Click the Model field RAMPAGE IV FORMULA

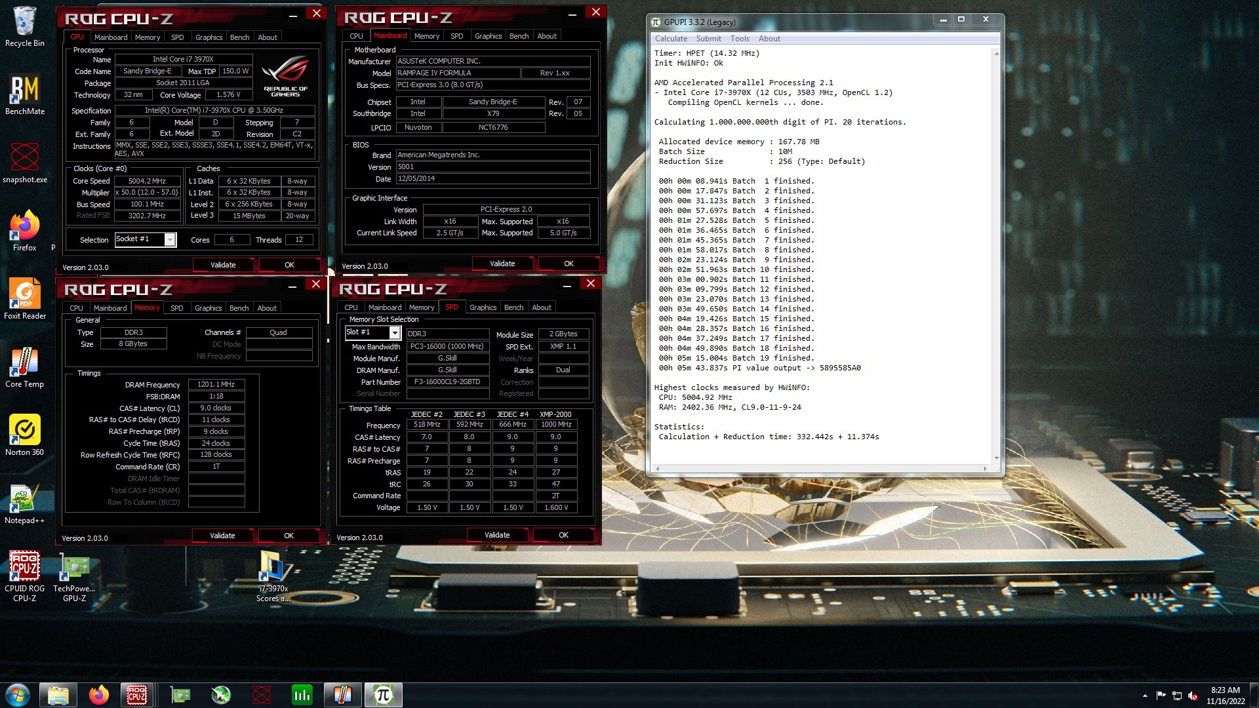[458, 73]
